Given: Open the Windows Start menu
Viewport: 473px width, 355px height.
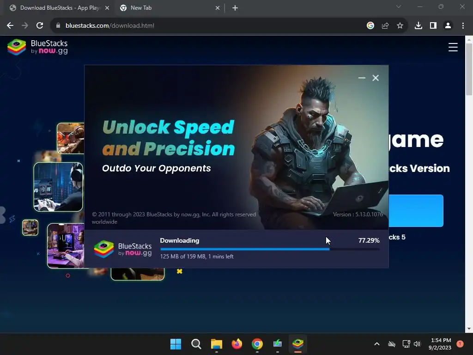Looking at the screenshot, I should (x=176, y=344).
